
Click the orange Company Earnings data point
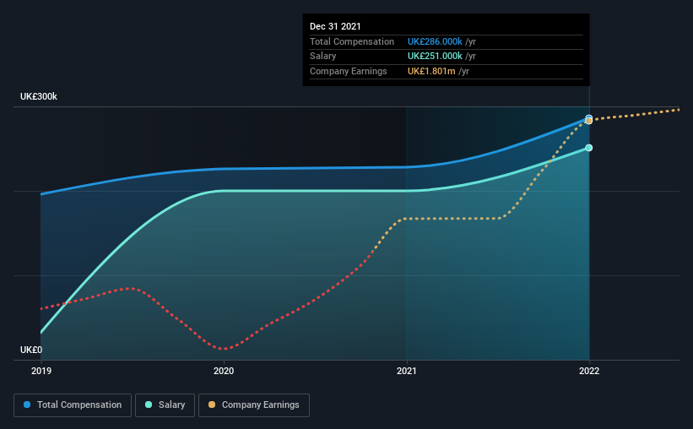588,121
